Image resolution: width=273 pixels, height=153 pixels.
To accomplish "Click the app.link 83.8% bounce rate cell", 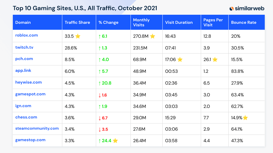I will pyautogui.click(x=237, y=71).
